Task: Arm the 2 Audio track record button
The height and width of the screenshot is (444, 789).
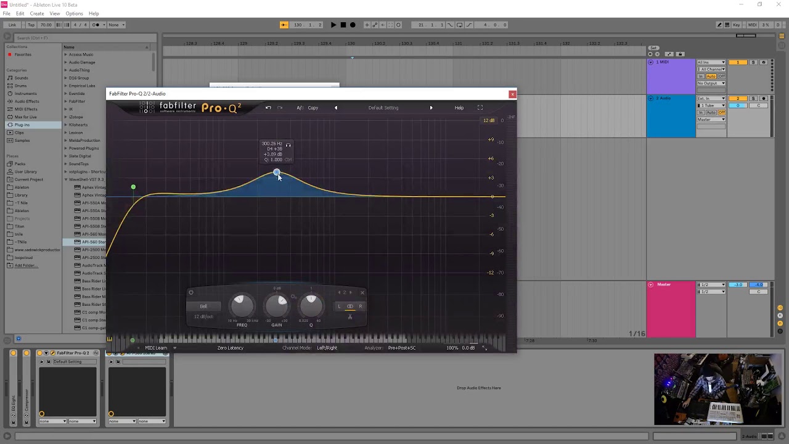Action: 763,99
